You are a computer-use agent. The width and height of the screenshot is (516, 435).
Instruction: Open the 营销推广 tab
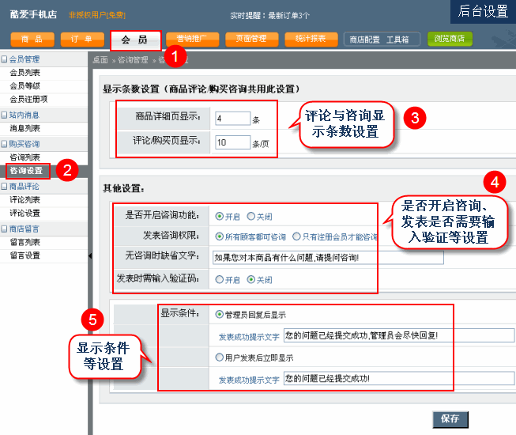[192, 40]
